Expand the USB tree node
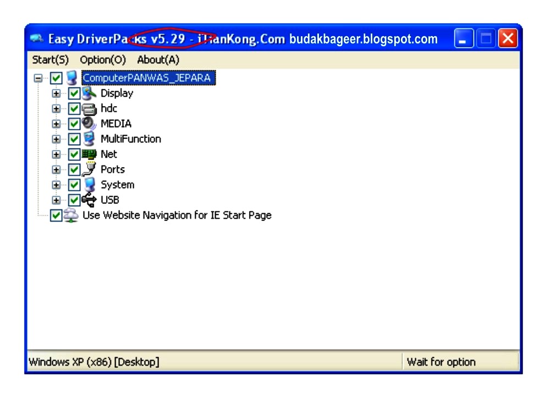Screen dimensions: 556x398 tap(56, 200)
